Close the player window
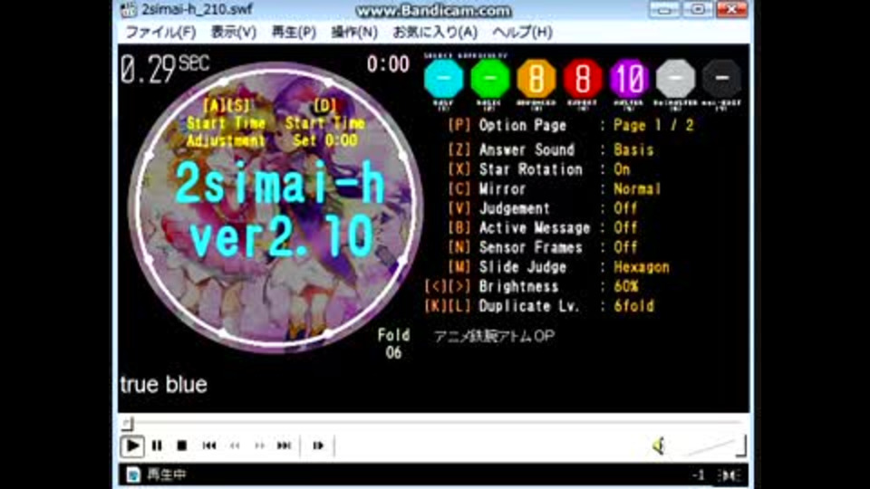 click(x=732, y=9)
